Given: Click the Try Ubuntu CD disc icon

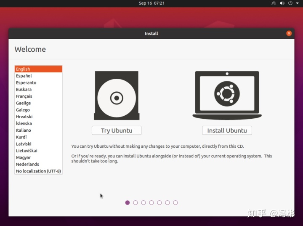Looking at the screenshot, I should (x=117, y=96).
